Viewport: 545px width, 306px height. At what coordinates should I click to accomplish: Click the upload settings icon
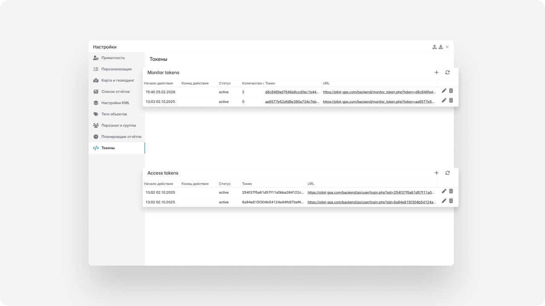[x=434, y=47]
